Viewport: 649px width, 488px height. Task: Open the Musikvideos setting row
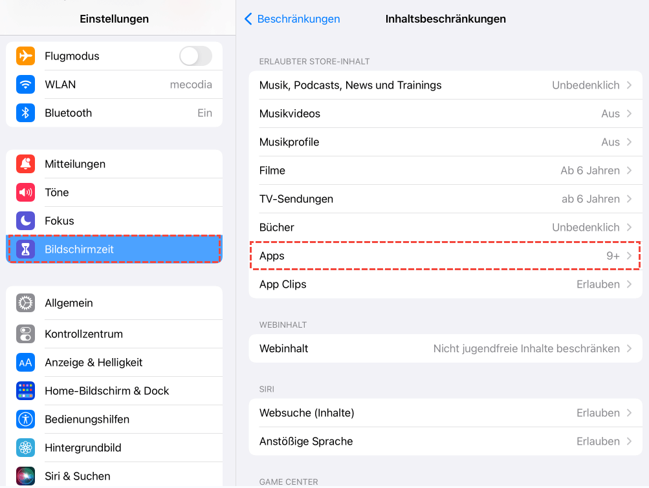coord(445,114)
